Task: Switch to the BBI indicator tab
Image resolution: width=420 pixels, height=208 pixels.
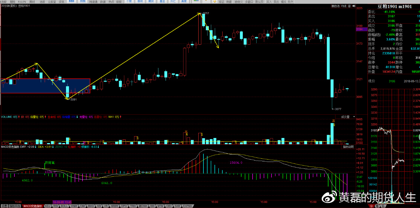Action: 153,206
